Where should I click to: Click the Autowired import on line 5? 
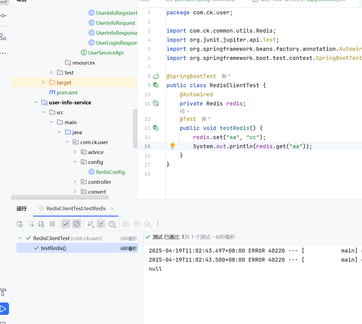point(350,49)
